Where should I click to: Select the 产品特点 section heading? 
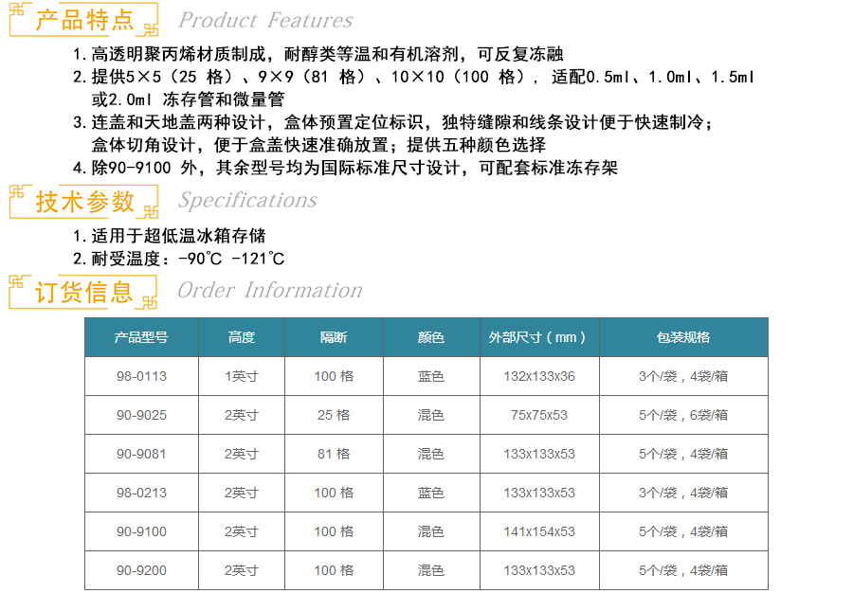pyautogui.click(x=84, y=19)
